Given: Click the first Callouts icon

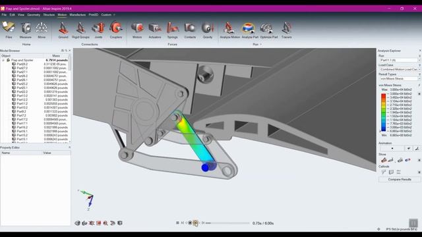Looking at the screenshot, I should pos(384,172).
